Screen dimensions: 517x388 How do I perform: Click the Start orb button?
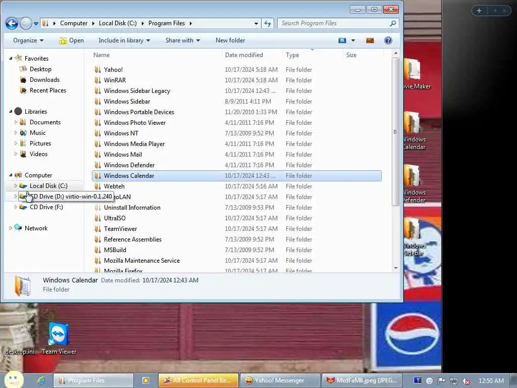coord(14,379)
